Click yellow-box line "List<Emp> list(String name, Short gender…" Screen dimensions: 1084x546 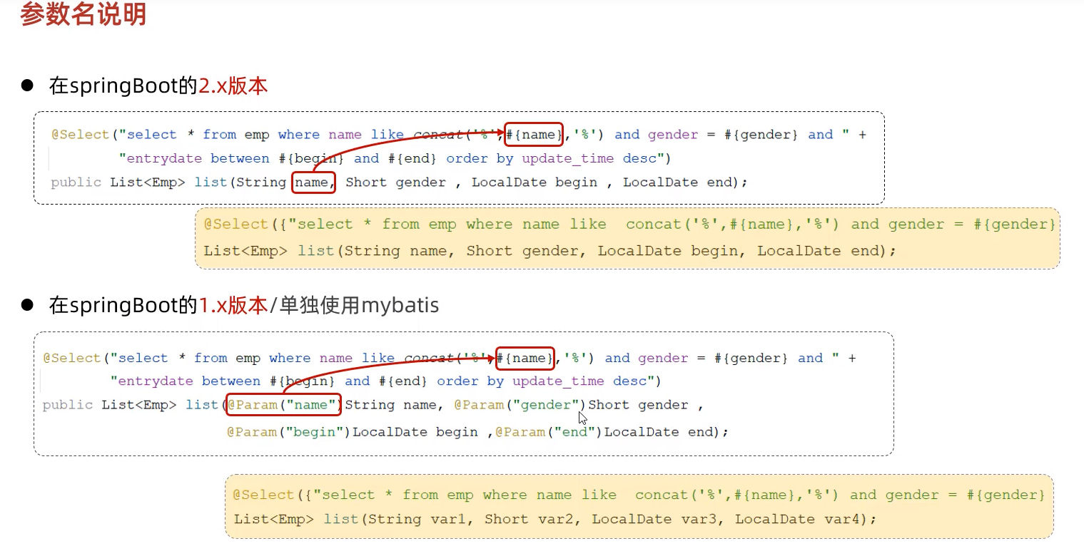[549, 251]
